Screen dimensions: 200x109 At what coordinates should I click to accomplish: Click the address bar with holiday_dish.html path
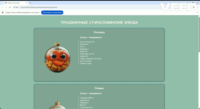tap(89, 7)
